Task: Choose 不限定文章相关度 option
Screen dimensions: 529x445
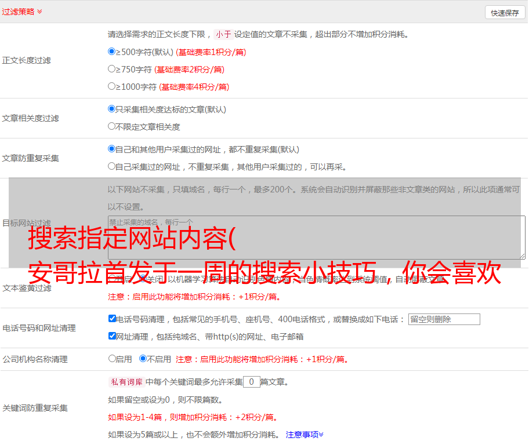Action: click(x=112, y=126)
